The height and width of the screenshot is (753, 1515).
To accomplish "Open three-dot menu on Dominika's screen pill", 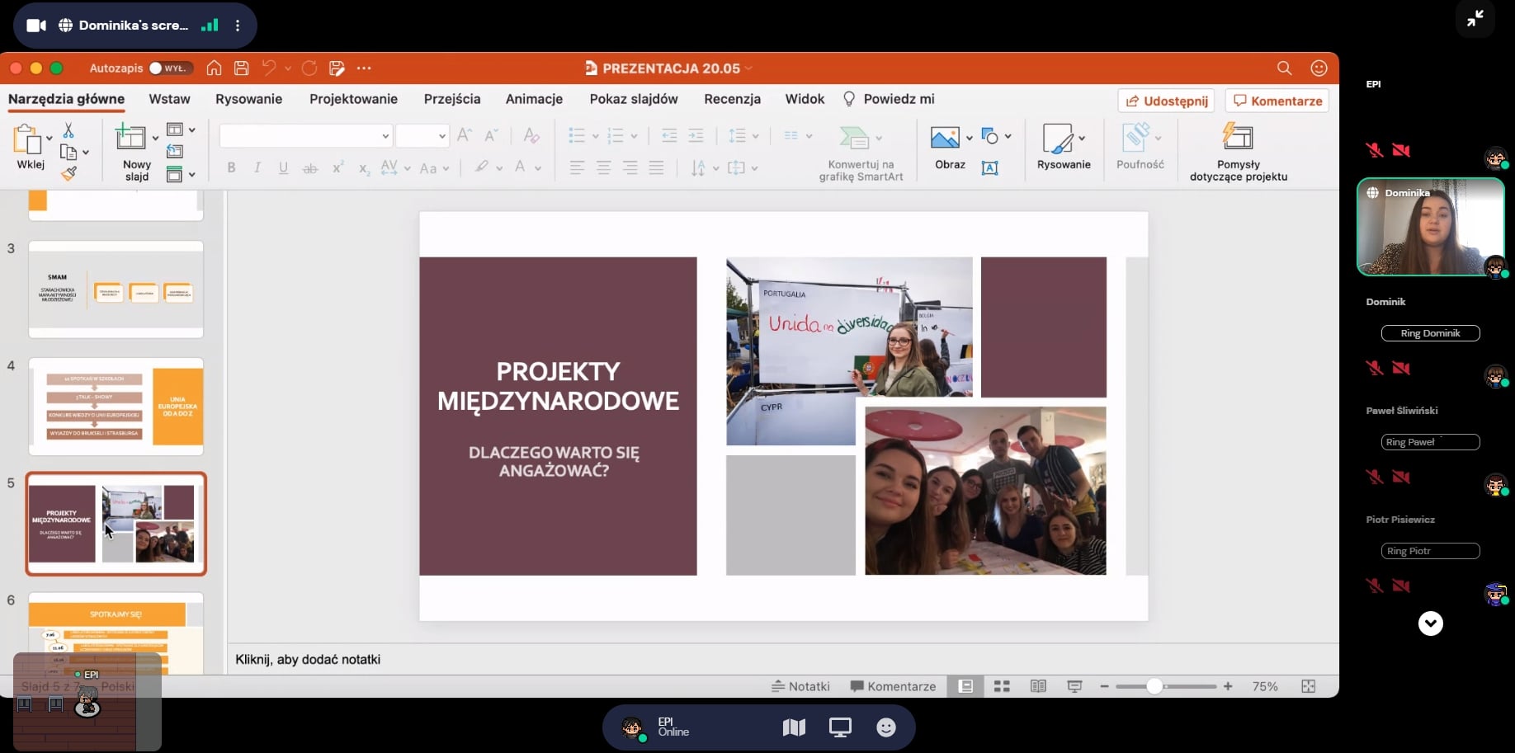I will click(238, 26).
